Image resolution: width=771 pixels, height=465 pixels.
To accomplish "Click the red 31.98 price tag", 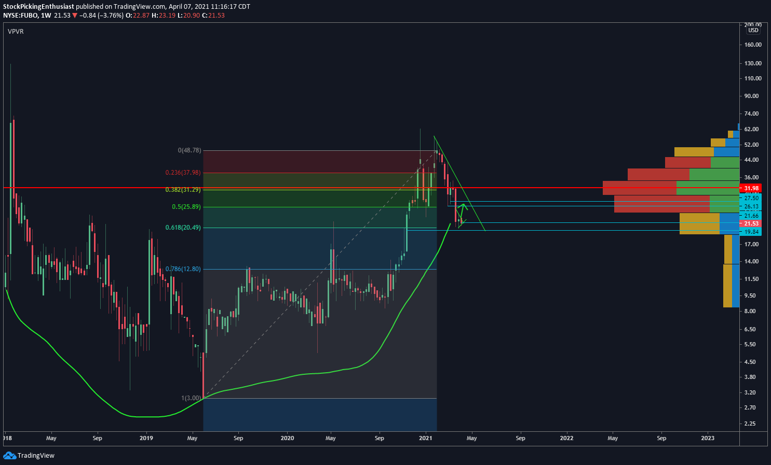I will 751,188.
